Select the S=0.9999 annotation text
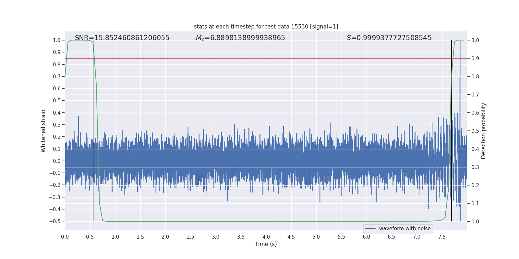519x259 pixels. [x=389, y=38]
